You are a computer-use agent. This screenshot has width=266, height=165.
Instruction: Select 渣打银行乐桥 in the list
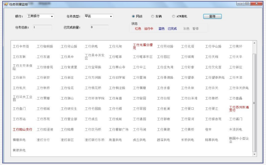click(95, 140)
